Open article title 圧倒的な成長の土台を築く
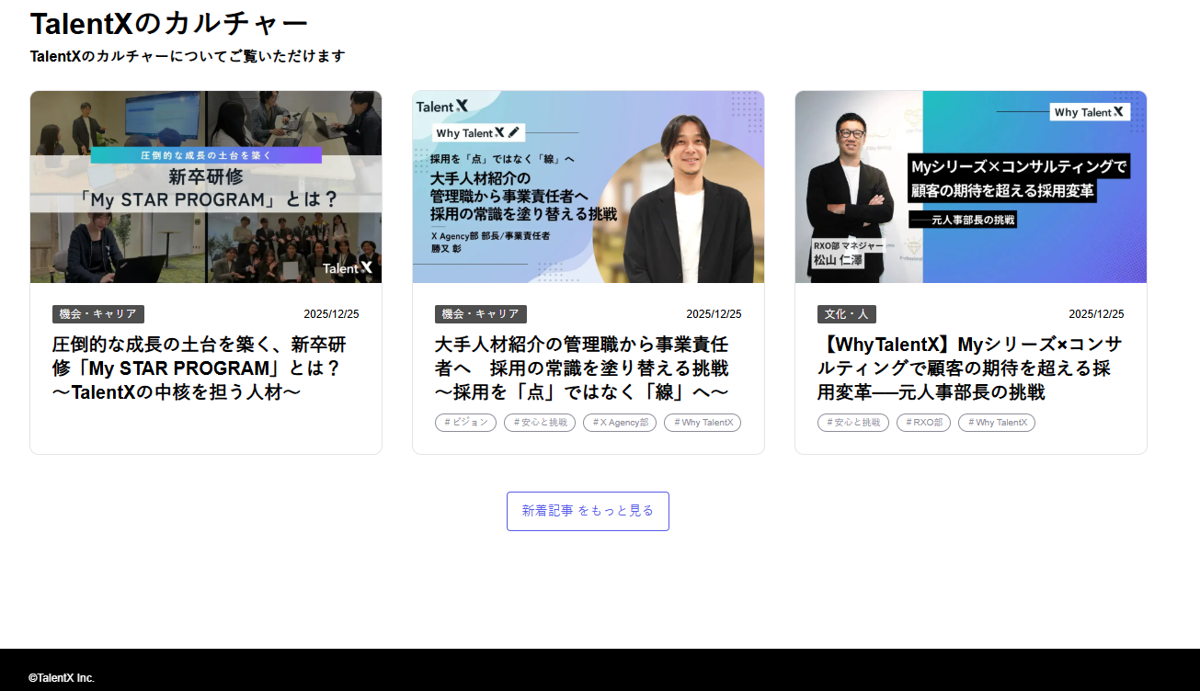Viewport: 1200px width, 691px height. 199,368
